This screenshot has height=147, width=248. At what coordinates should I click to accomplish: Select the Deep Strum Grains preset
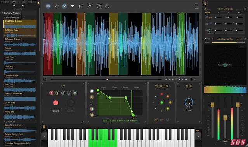pyautogui.click(x=20, y=128)
